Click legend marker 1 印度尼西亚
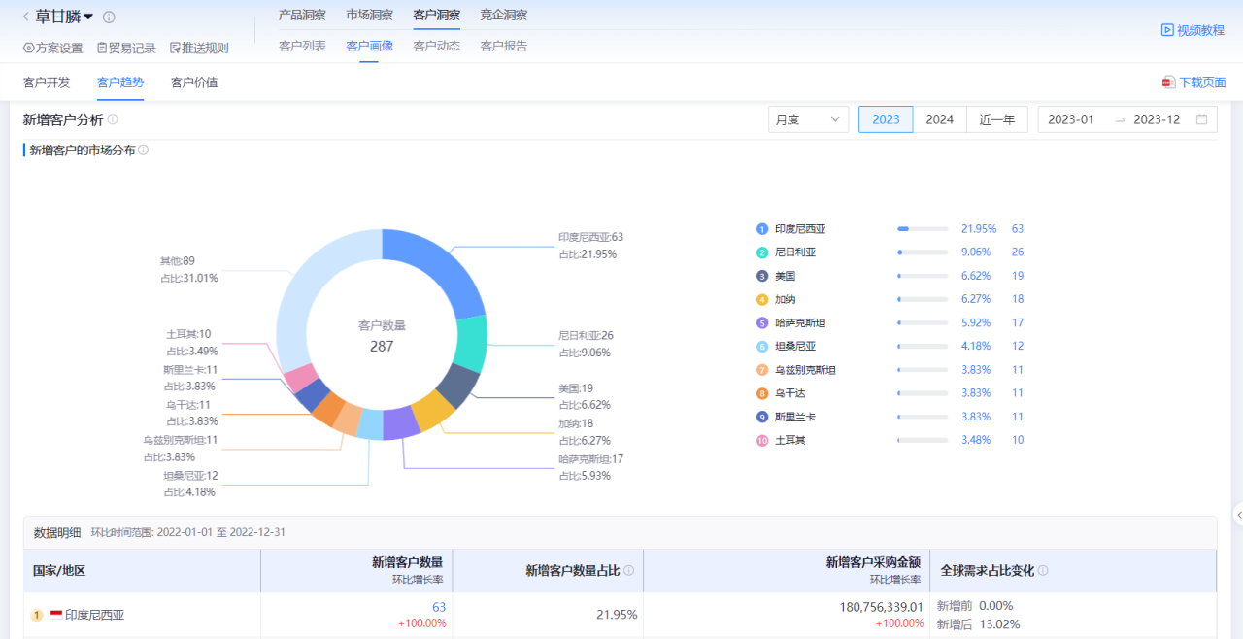Screen dimensions: 1243x639 pyautogui.click(x=762, y=229)
